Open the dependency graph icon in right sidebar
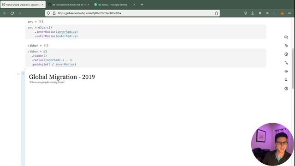Viewport: 295px width, 166px height. (x=286, y=63)
